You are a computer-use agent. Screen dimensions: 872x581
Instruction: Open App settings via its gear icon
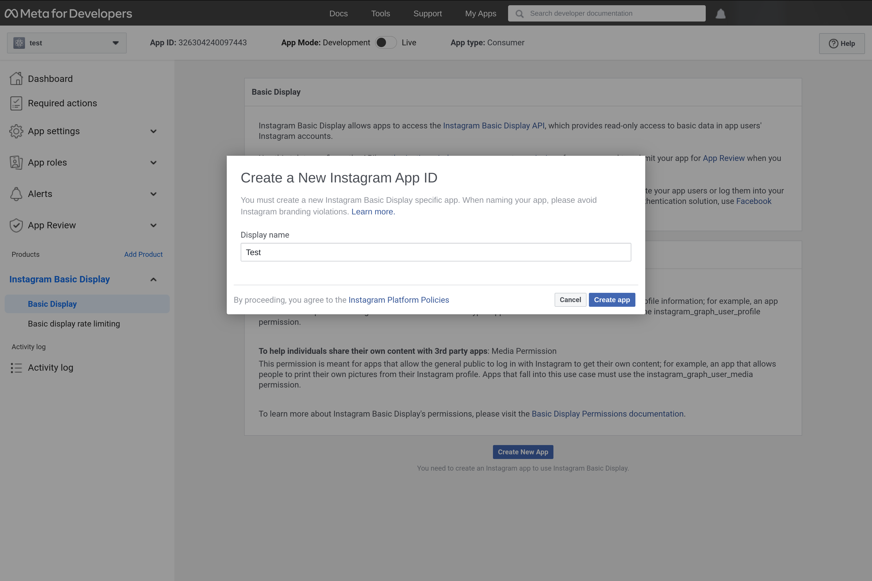16,131
